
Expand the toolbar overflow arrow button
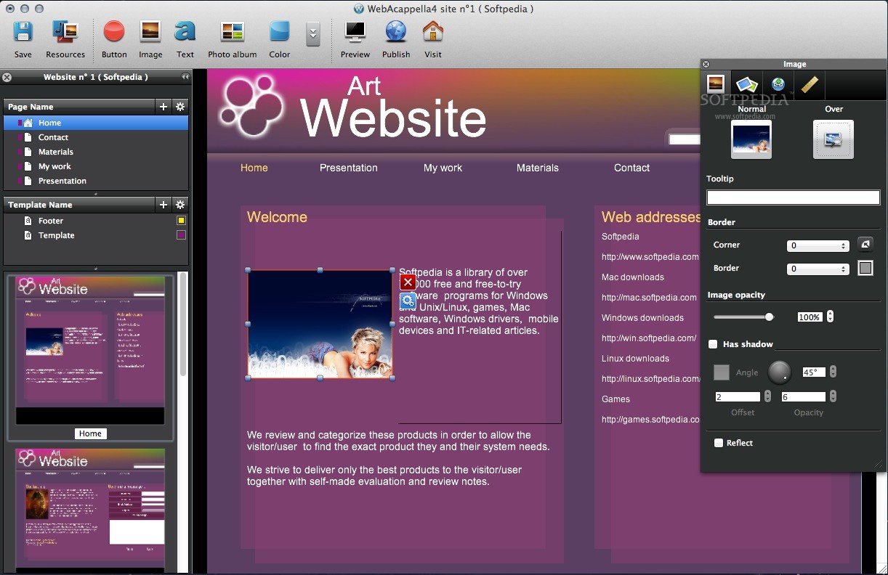pyautogui.click(x=313, y=34)
